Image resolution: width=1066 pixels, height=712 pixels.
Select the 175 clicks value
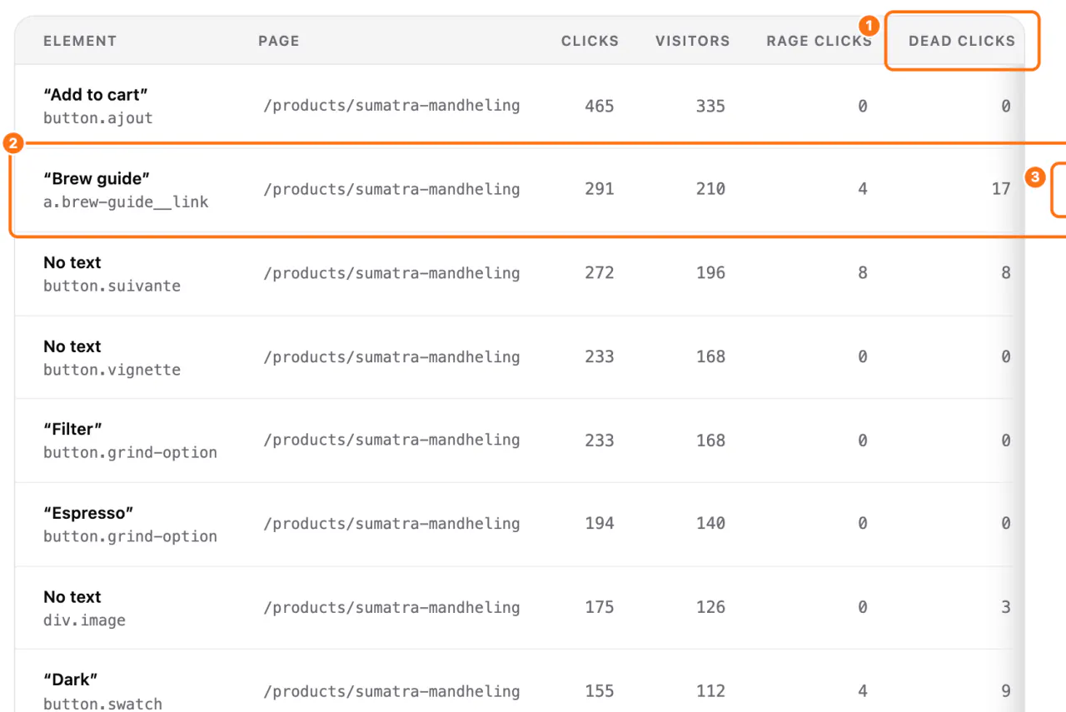pyautogui.click(x=600, y=607)
